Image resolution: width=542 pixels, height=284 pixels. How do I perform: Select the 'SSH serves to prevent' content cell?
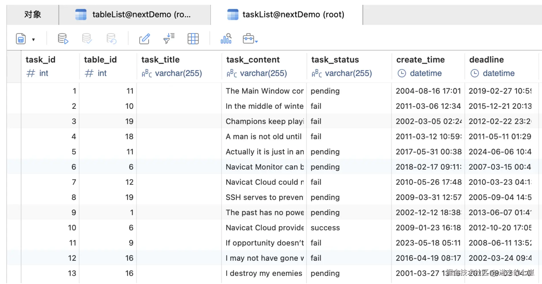pos(264,197)
